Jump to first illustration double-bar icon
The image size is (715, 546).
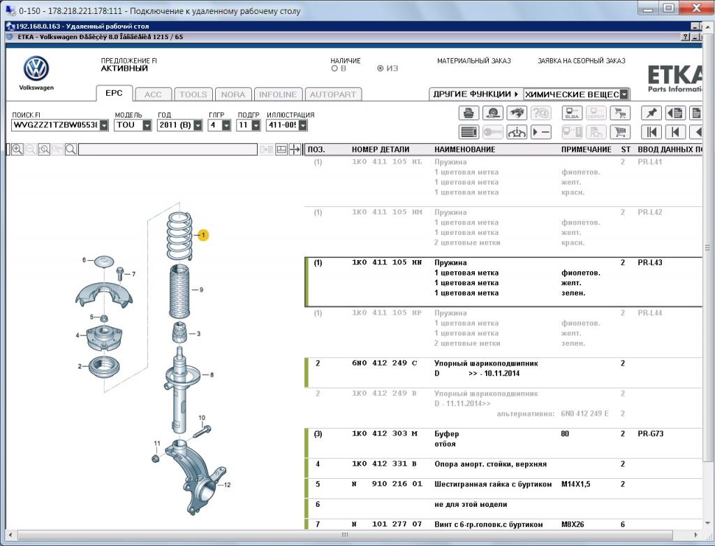pos(651,132)
